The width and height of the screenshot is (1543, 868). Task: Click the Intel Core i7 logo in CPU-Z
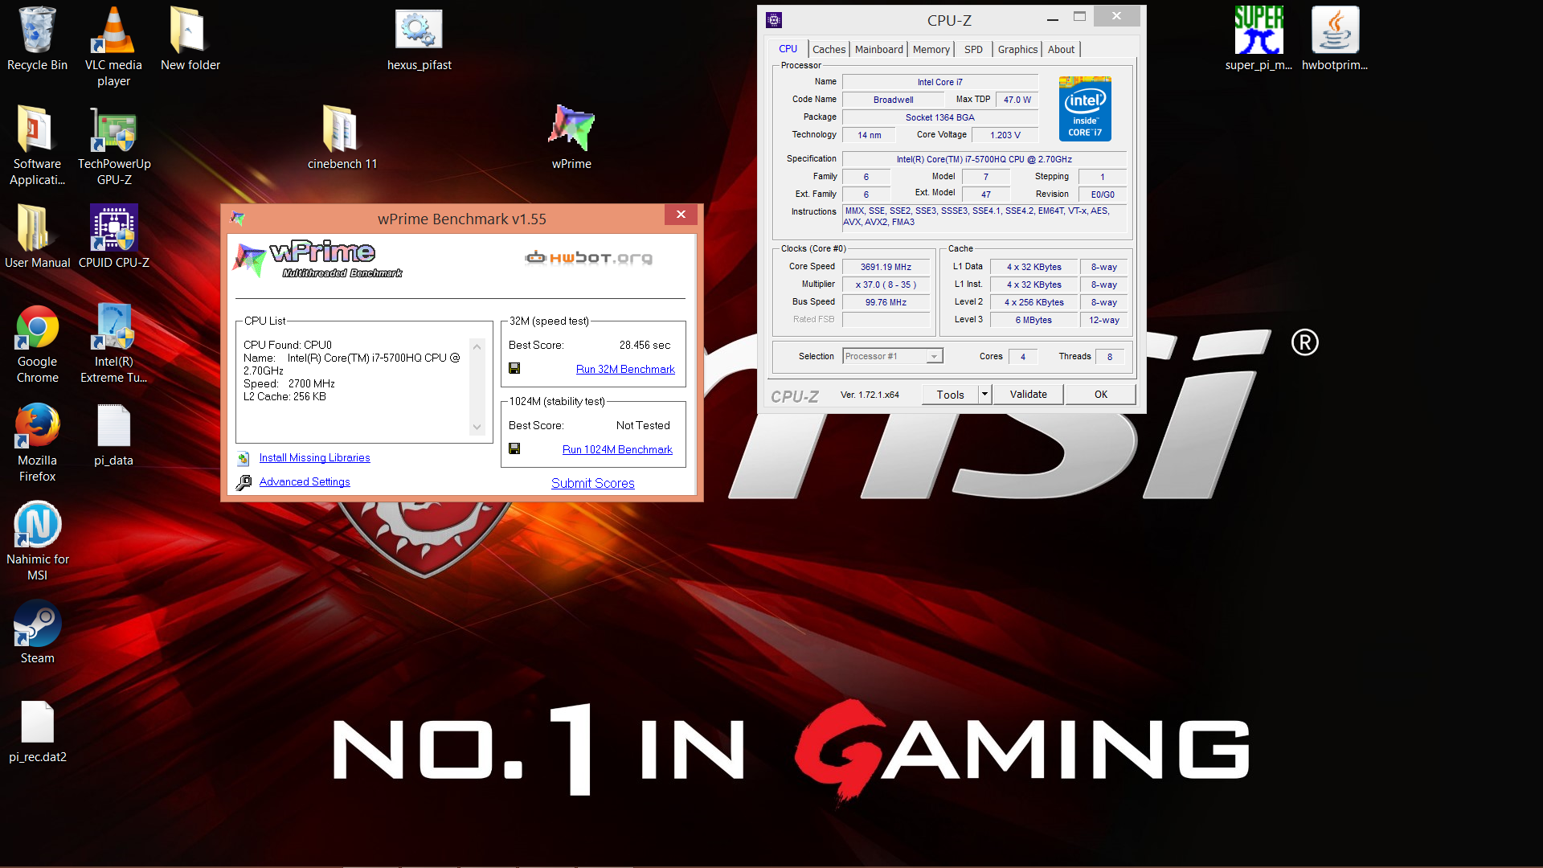[x=1085, y=108]
